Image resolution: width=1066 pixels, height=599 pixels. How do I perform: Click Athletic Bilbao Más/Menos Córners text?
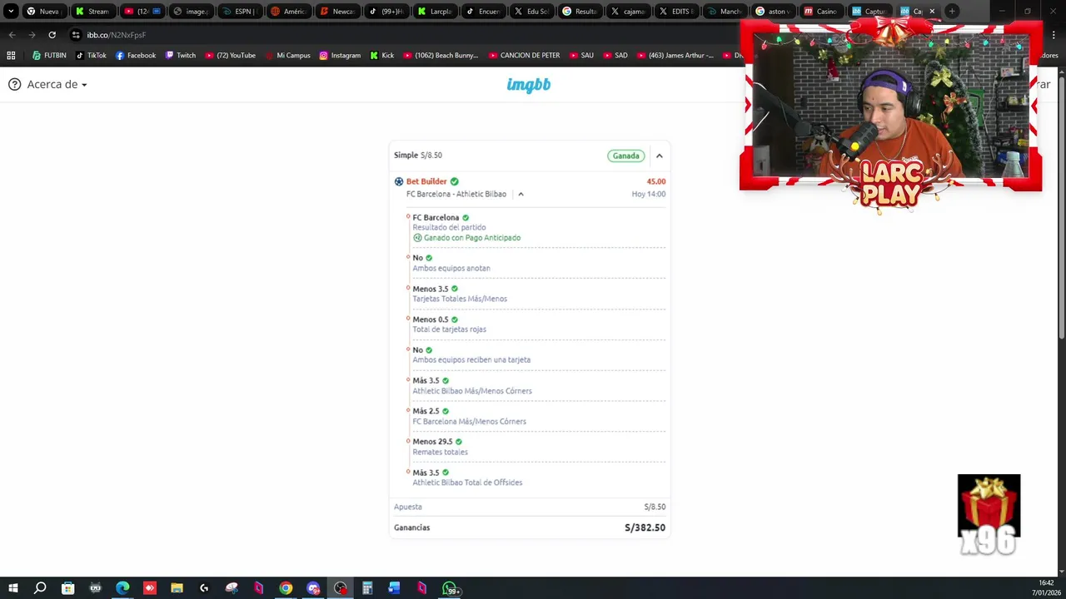pyautogui.click(x=472, y=391)
